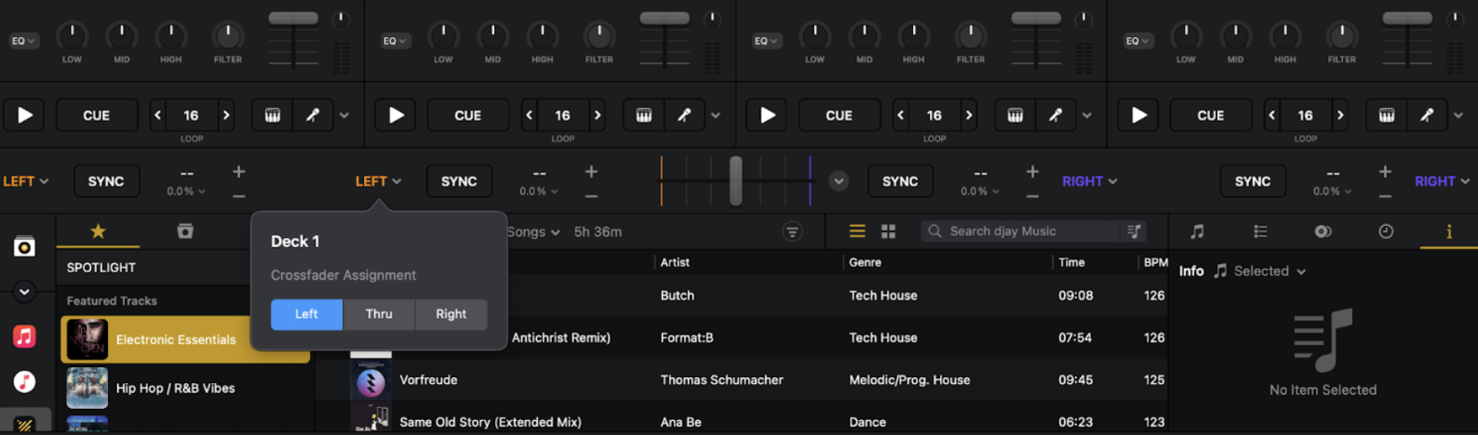
Task: Select the iTunes music library icon
Action: (24, 381)
